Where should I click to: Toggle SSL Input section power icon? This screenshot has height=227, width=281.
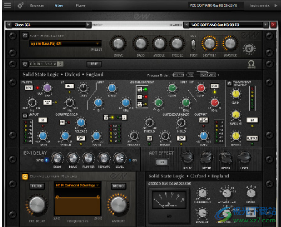25,116
